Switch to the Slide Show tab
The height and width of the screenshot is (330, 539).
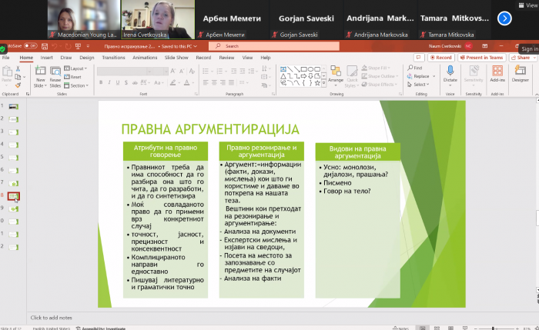click(x=176, y=57)
